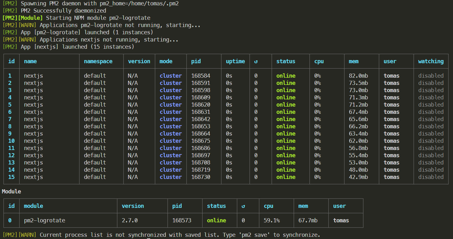
Task: Click memory value 42.9mb
Action: [x=358, y=177]
